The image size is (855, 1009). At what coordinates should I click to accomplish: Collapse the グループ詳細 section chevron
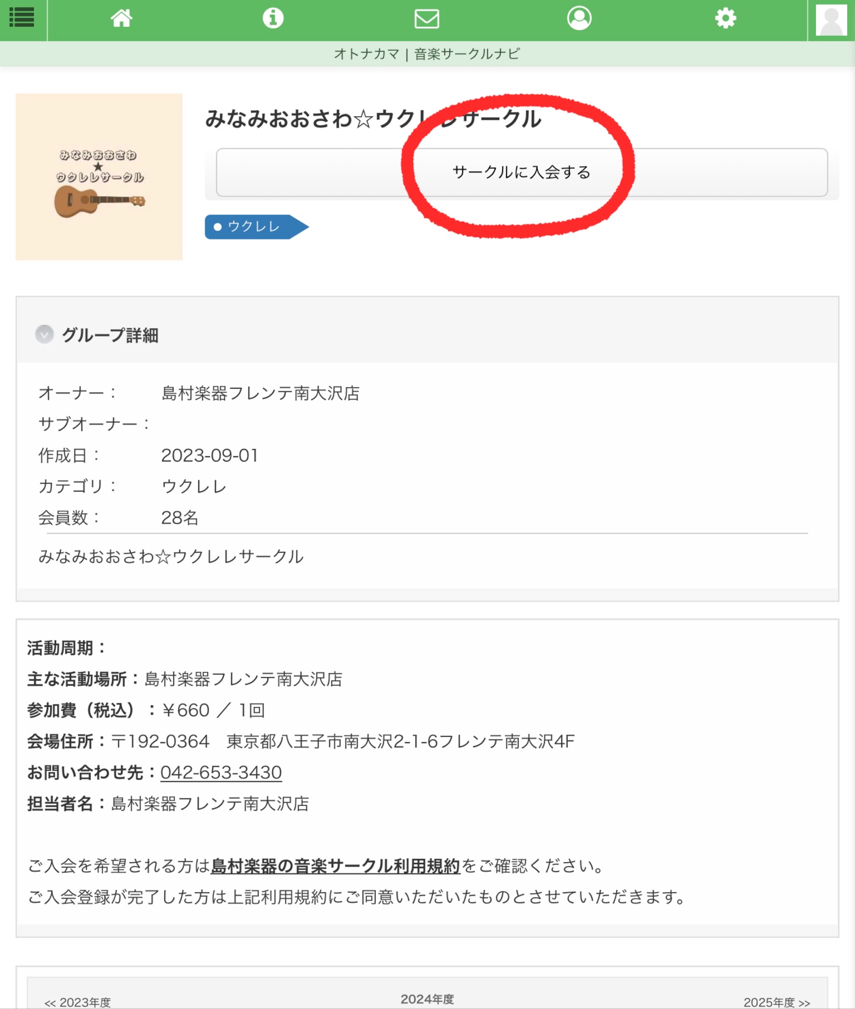[x=45, y=334]
